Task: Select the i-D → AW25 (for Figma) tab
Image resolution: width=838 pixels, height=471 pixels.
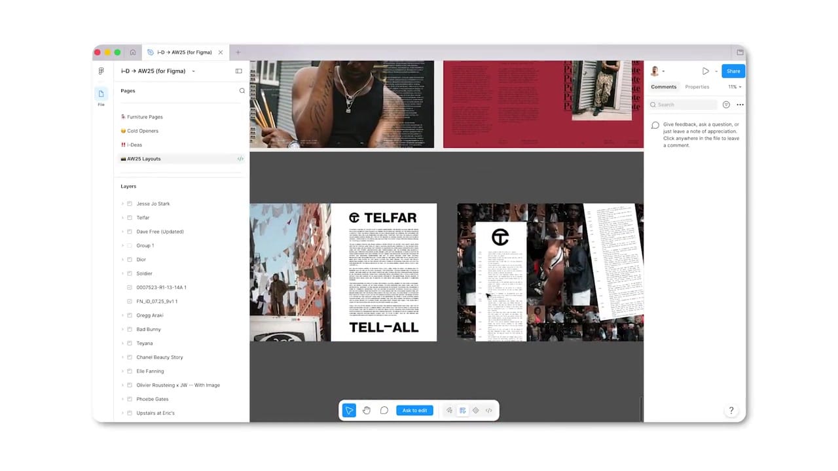Action: (185, 52)
